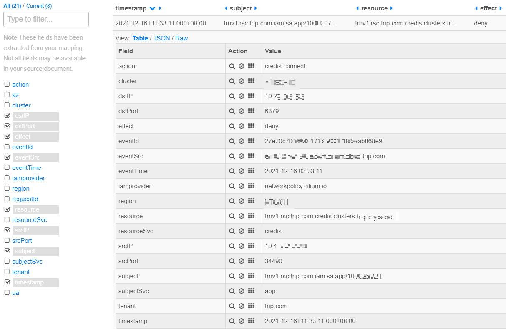Click the subjectSvc field link

pos(27,262)
